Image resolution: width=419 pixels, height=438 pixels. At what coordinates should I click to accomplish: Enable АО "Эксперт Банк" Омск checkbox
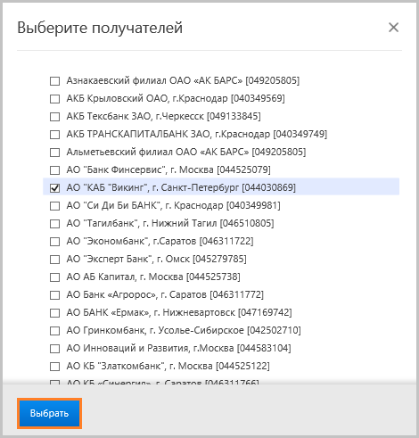point(54,260)
